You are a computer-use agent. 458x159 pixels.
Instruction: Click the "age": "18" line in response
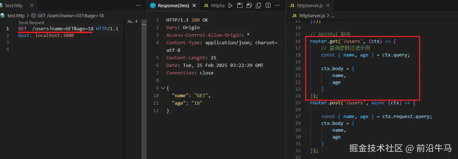[187, 103]
